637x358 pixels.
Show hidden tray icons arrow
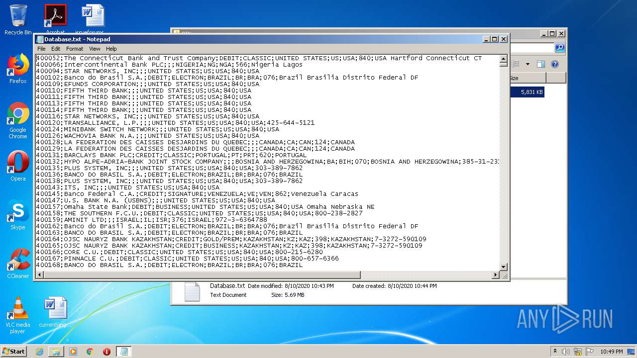point(555,351)
